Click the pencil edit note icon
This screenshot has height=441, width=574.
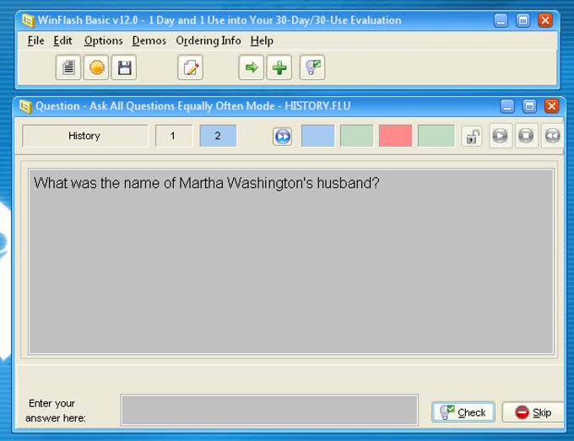pyautogui.click(x=191, y=67)
